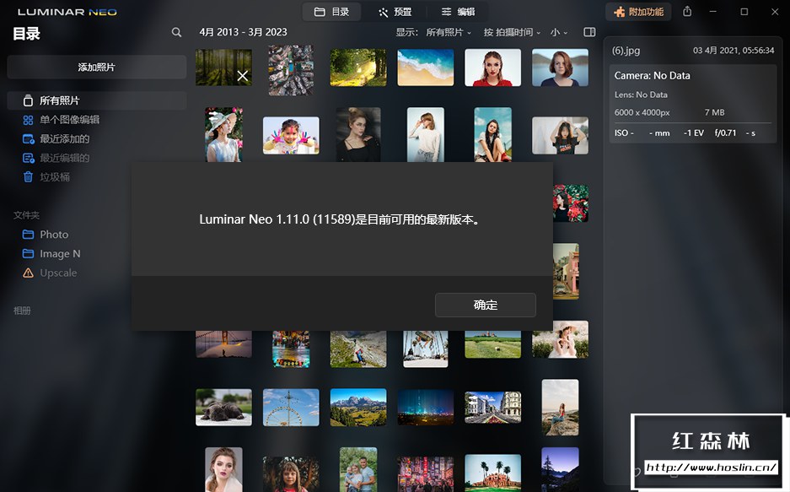
Task: Select the woman portrait close-up thumbnail
Action: pyautogui.click(x=223, y=469)
